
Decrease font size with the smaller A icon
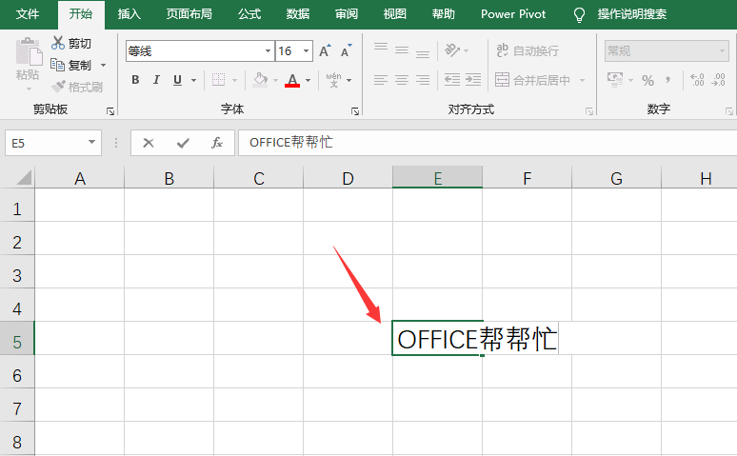tap(346, 51)
